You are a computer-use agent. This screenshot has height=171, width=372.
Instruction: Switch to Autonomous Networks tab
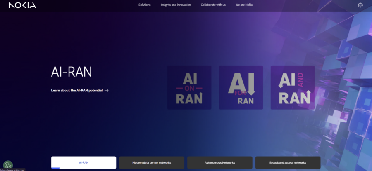pos(220,162)
